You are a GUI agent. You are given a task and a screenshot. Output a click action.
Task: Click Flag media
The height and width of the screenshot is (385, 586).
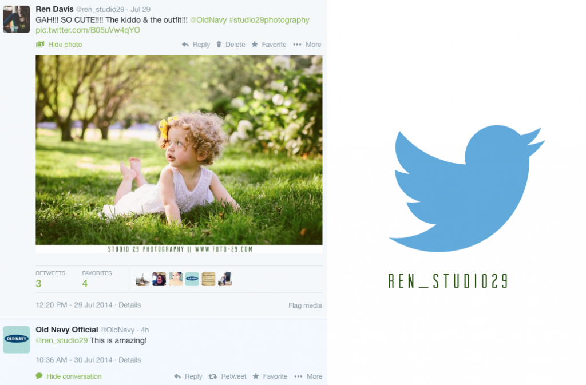(305, 305)
